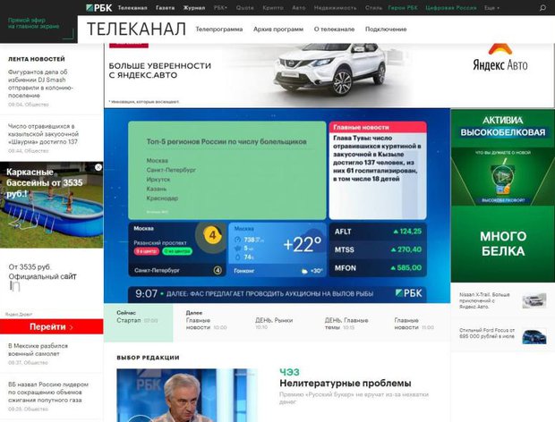Click the Яндекс Авто logo in banner
This screenshot has width=555, height=422.
pyautogui.click(x=500, y=57)
